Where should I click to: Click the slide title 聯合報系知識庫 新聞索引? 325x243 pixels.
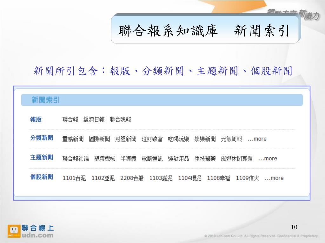tap(204, 31)
